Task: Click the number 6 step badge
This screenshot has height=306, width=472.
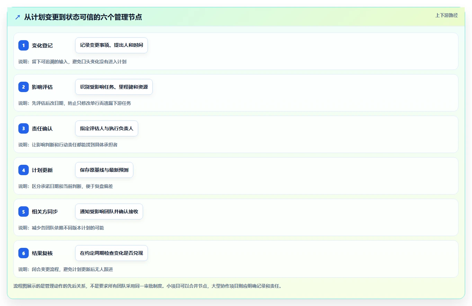Action: [24, 253]
